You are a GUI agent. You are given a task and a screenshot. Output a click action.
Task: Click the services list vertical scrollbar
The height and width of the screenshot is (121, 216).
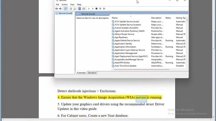[187, 20]
